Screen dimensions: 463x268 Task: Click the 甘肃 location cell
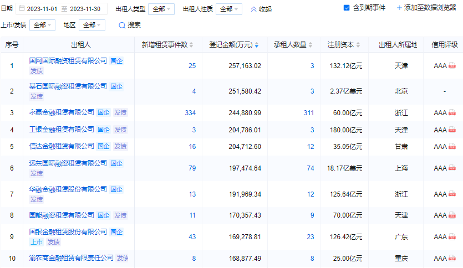[401, 147]
